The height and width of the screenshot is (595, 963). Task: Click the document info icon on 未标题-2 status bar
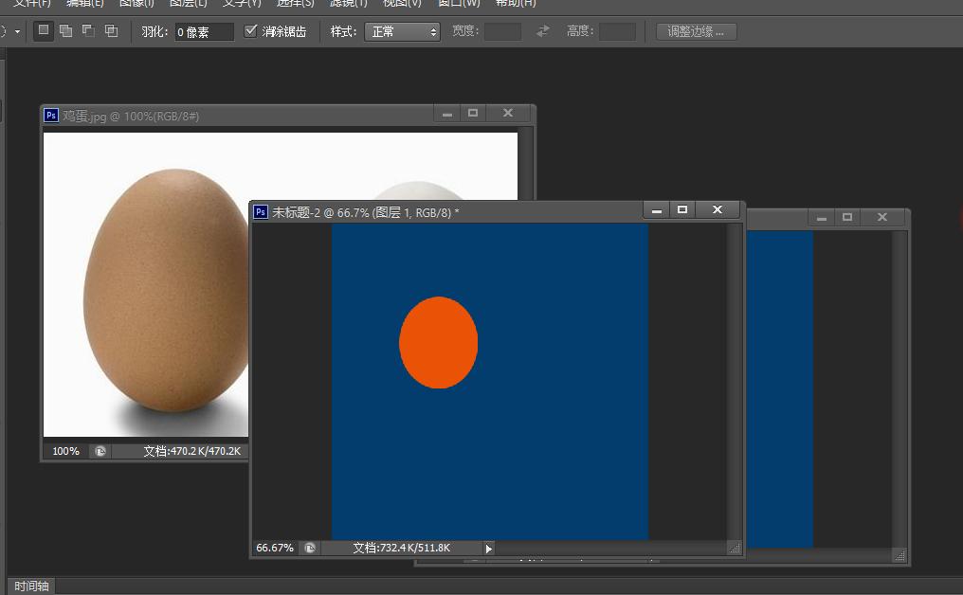point(309,548)
